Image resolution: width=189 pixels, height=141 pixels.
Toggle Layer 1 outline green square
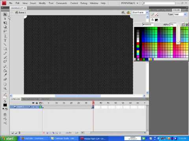[40, 107]
